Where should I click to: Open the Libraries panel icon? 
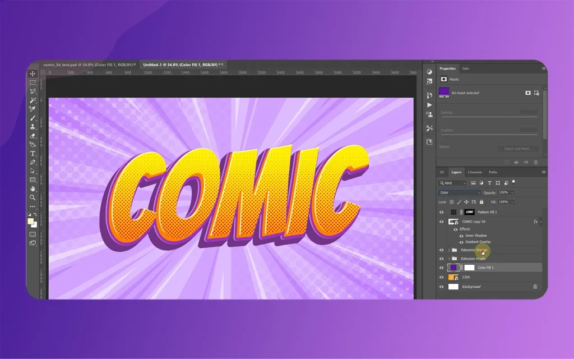[x=429, y=142]
